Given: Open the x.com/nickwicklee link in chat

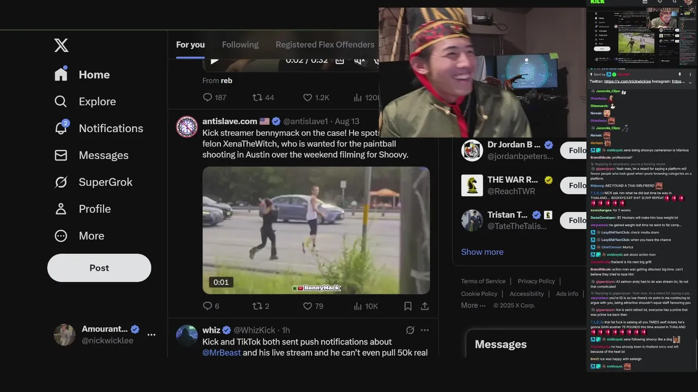Looking at the screenshot, I should (x=628, y=81).
